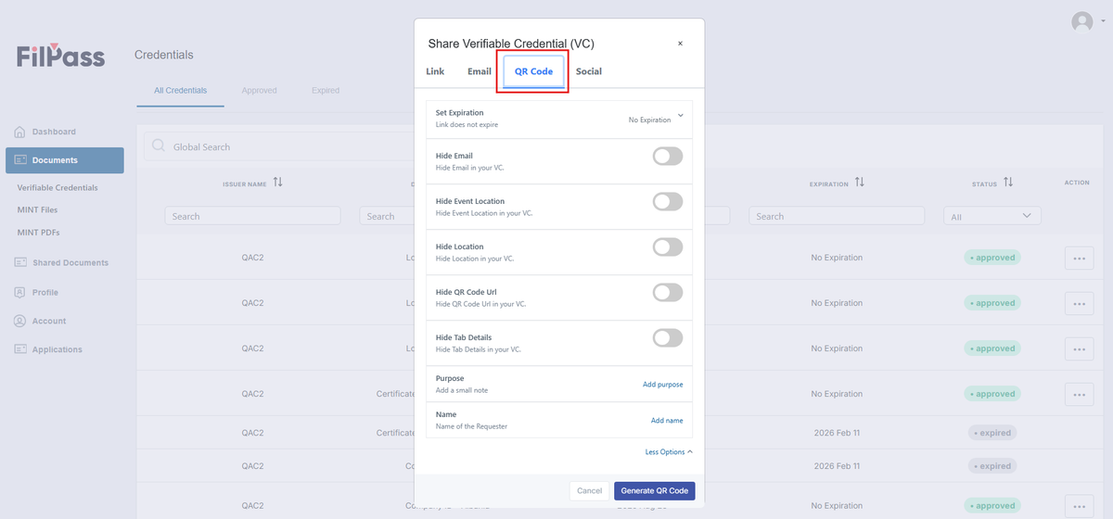Switch to the Email tab
The image size is (1113, 519).
pos(480,71)
